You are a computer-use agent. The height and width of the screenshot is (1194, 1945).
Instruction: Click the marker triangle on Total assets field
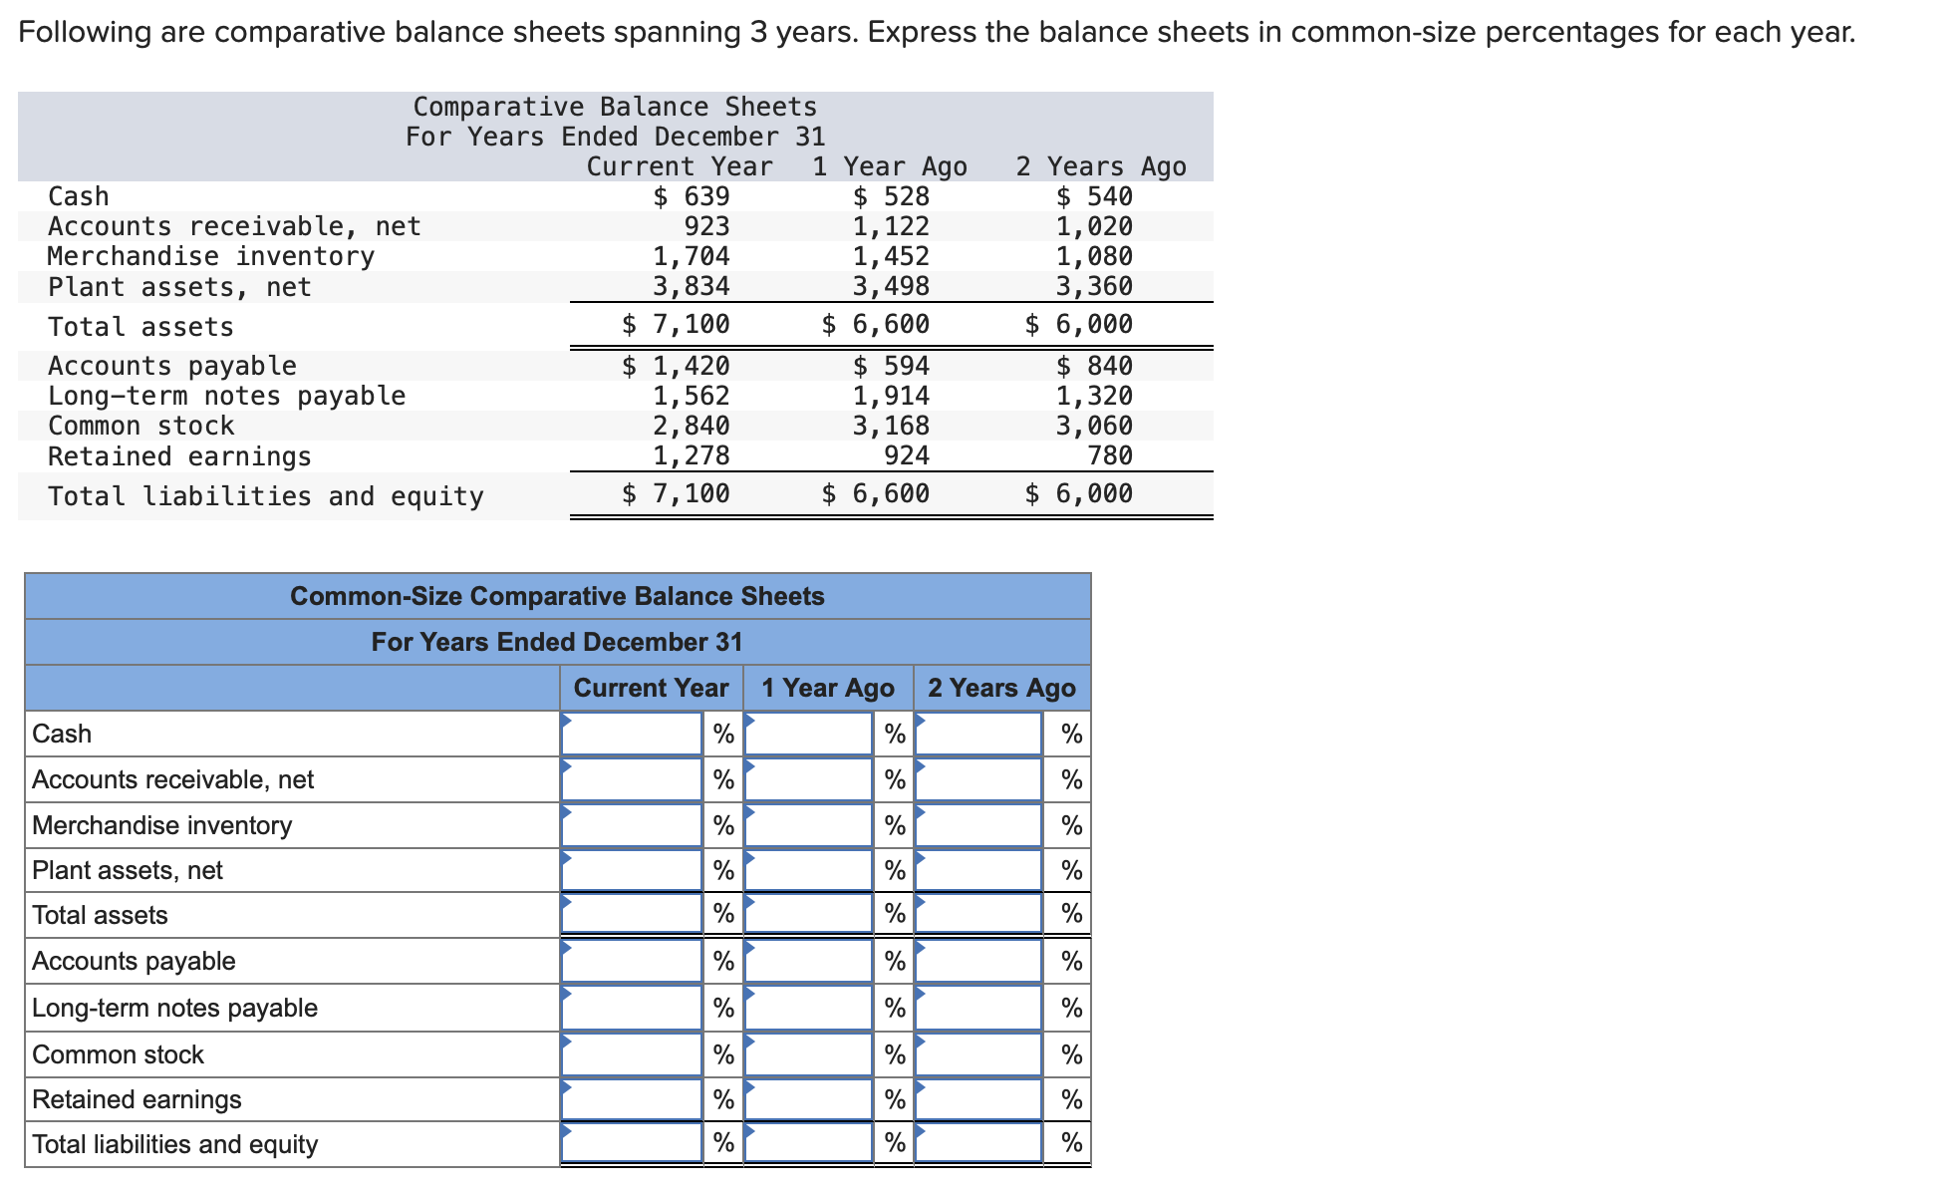566,900
